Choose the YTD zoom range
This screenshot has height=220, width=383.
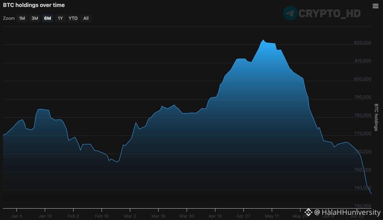click(x=73, y=18)
